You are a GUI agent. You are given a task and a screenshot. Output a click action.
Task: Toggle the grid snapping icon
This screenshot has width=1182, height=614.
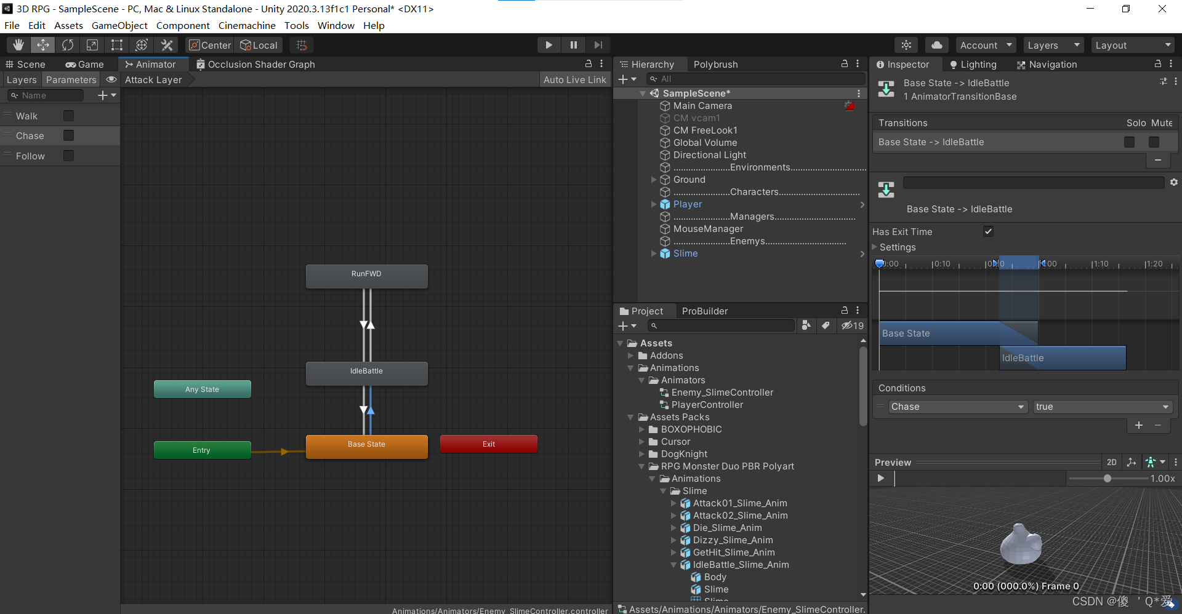point(301,44)
